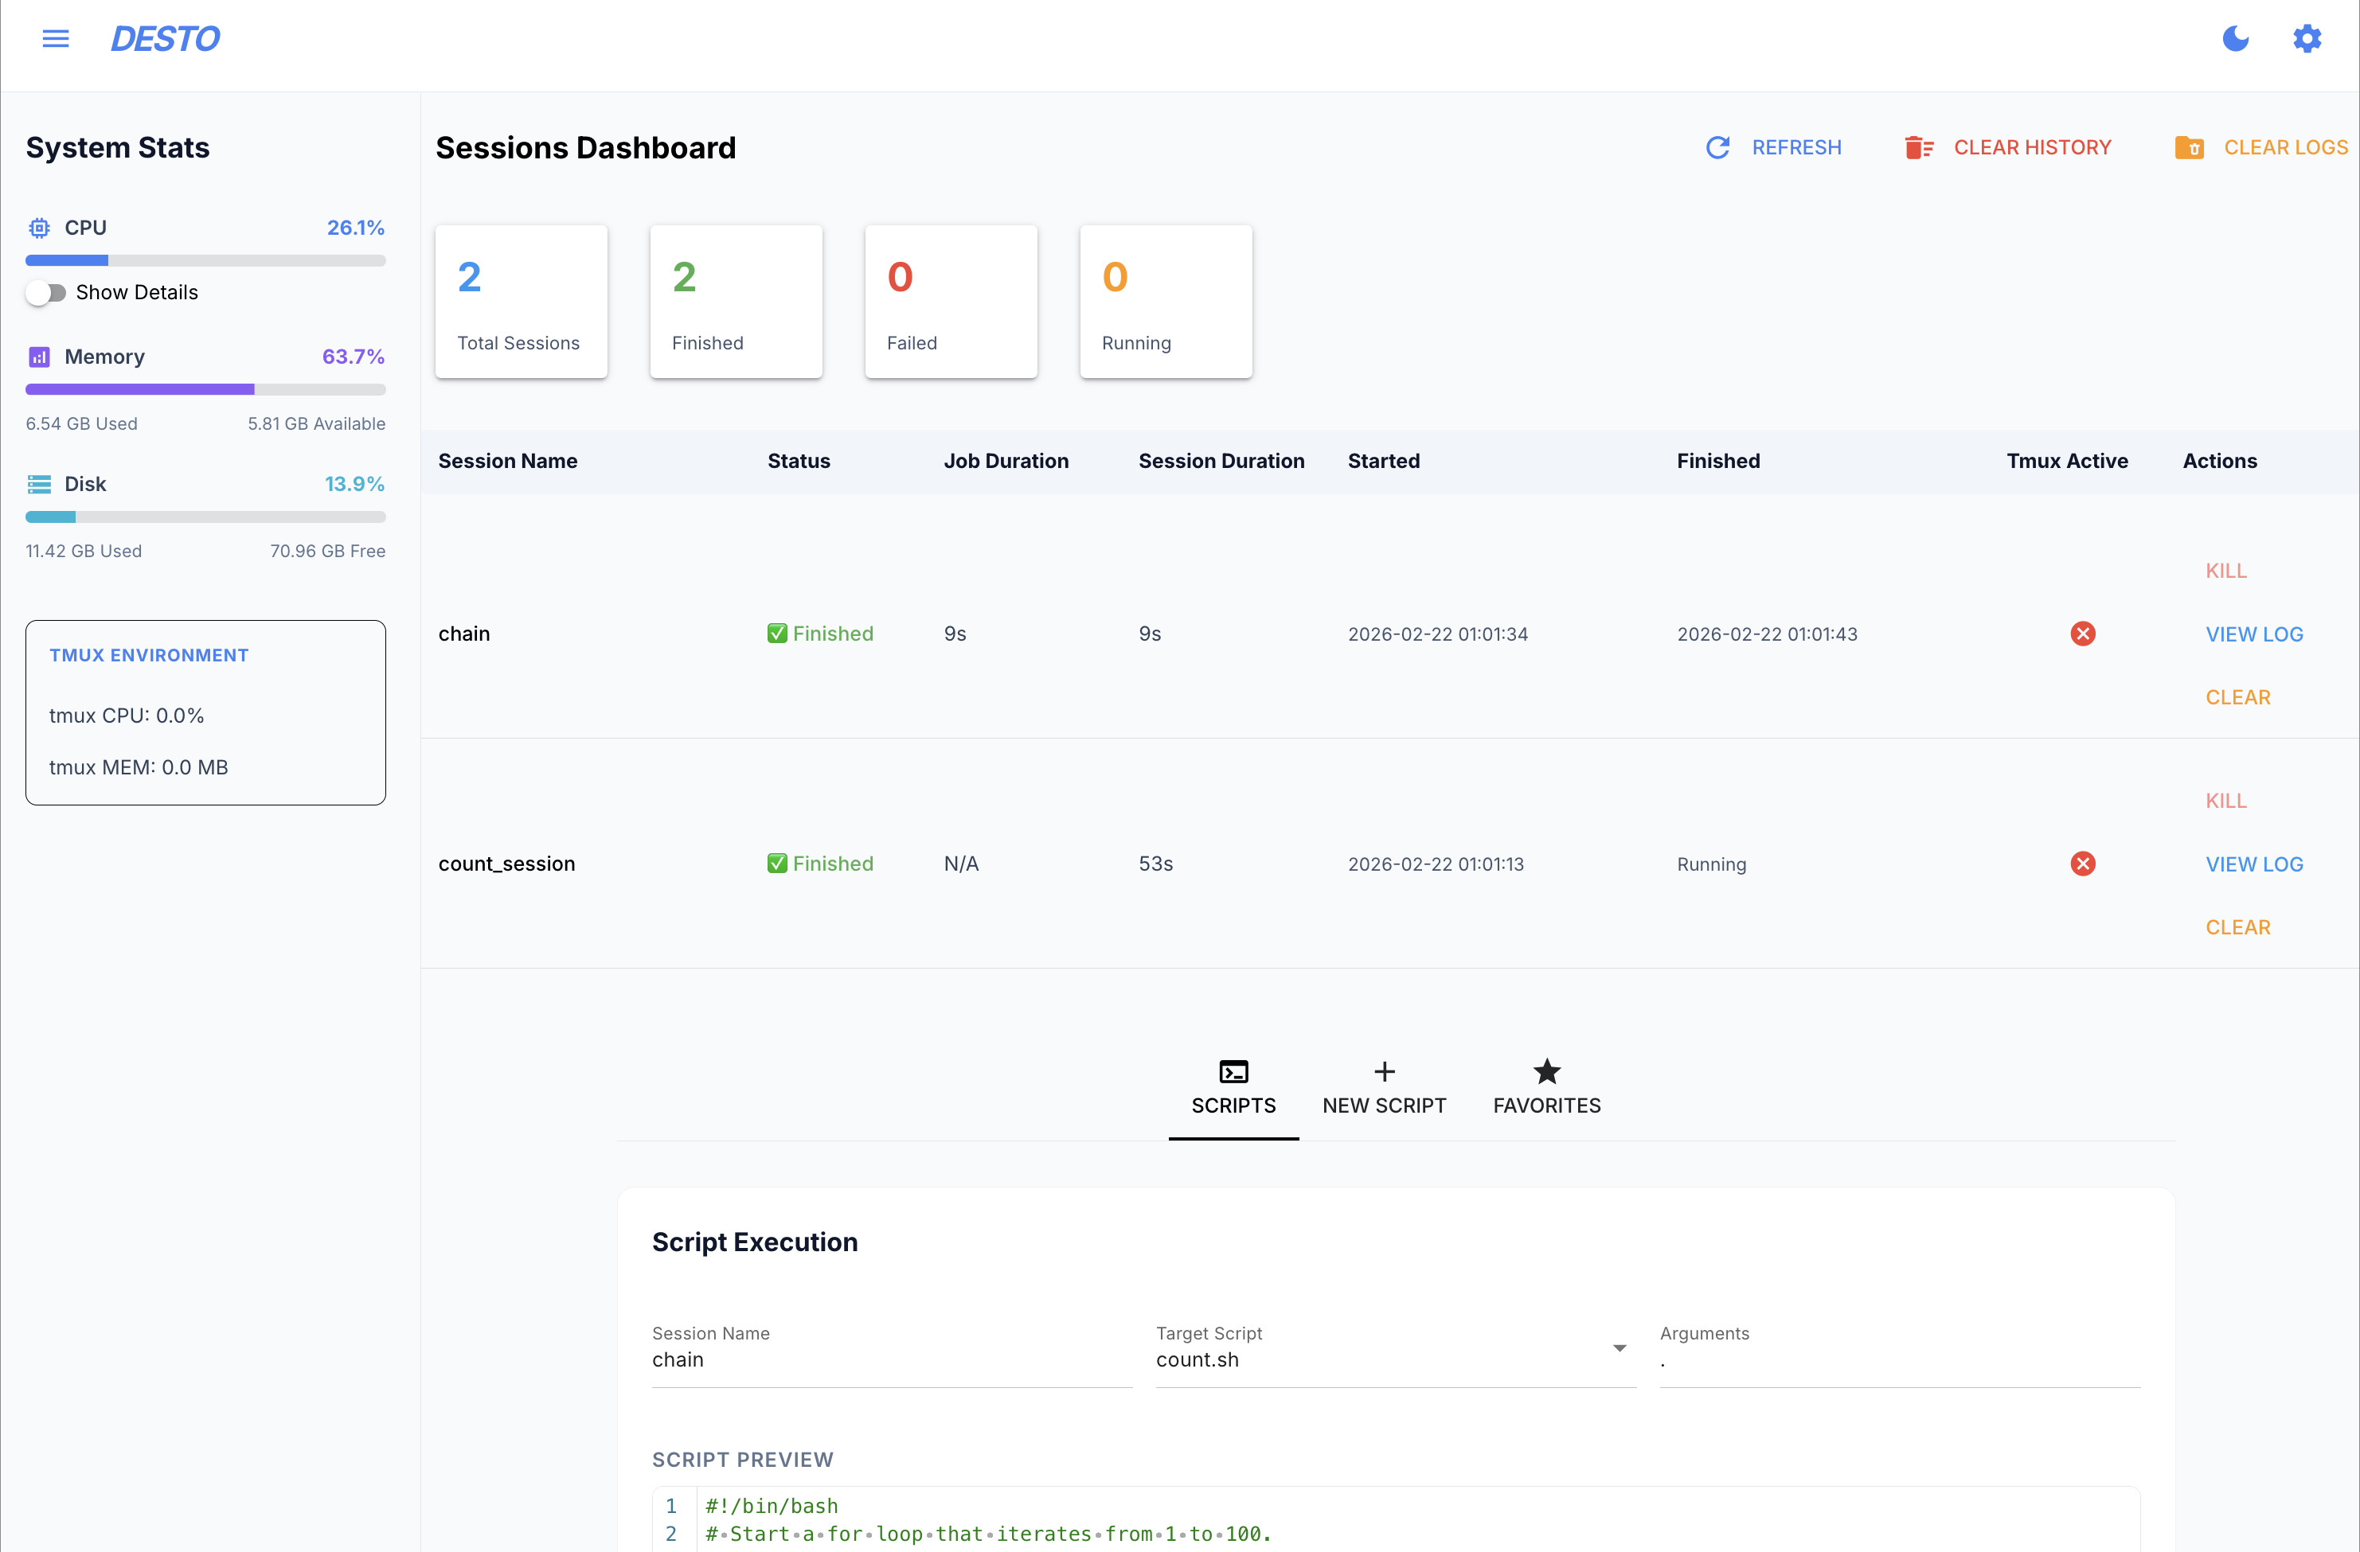The image size is (2360, 1552).
Task: Click the Memory usage progress bar
Action: point(205,389)
